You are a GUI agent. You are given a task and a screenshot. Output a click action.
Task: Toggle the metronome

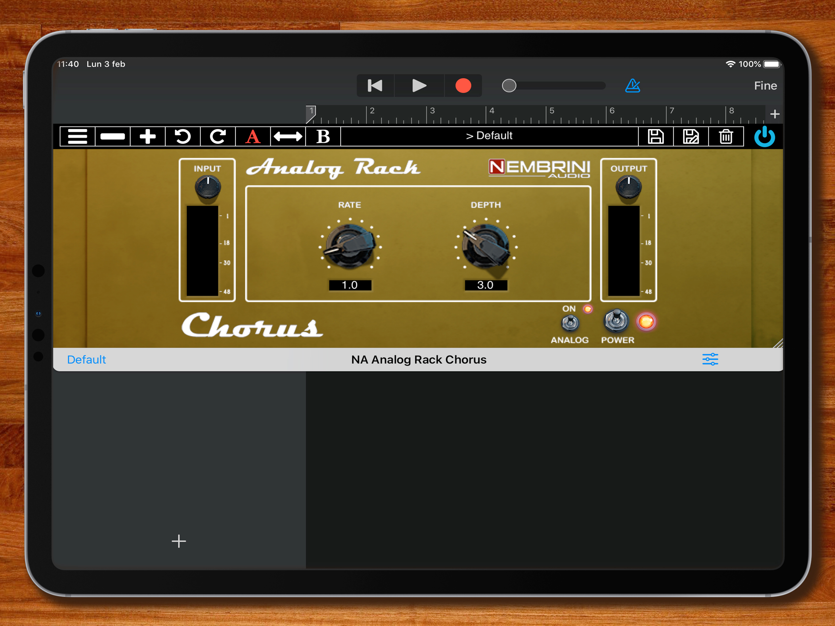[633, 86]
